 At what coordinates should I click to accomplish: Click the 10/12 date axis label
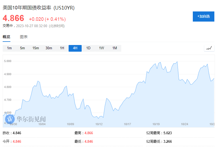[x=99, y=124]
